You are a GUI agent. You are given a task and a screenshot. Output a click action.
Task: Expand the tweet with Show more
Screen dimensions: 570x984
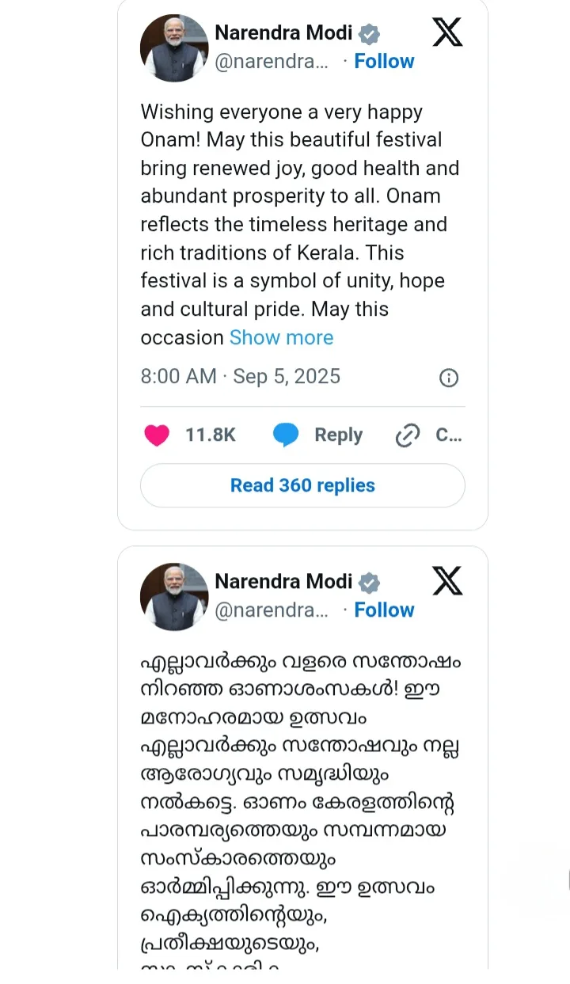[x=281, y=337]
